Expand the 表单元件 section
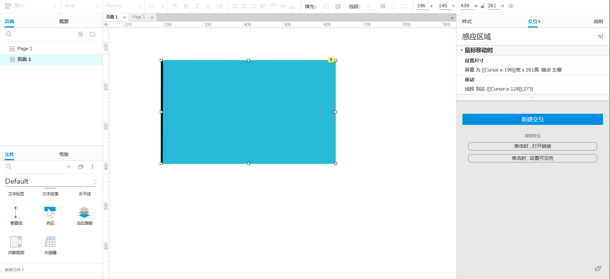Viewport: 610px width, 279px height. click(x=14, y=270)
